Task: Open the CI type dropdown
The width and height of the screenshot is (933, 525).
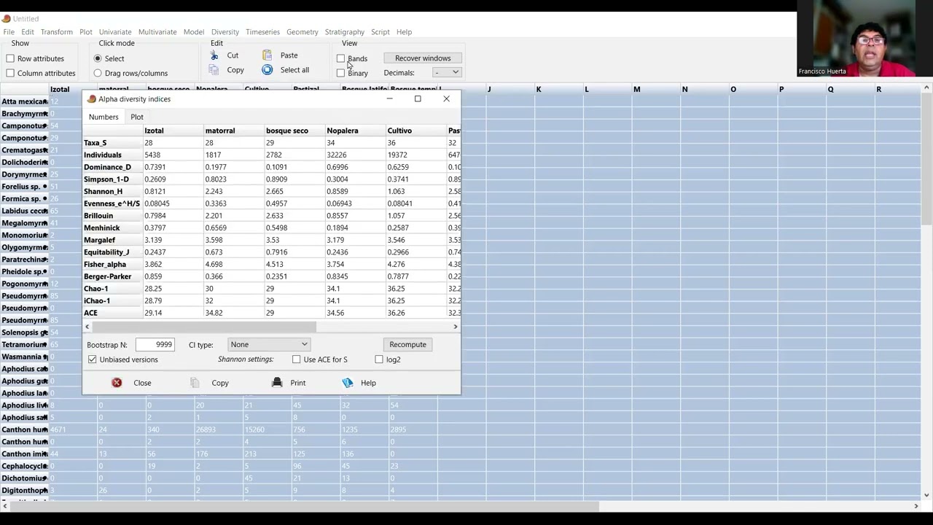Action: click(269, 345)
